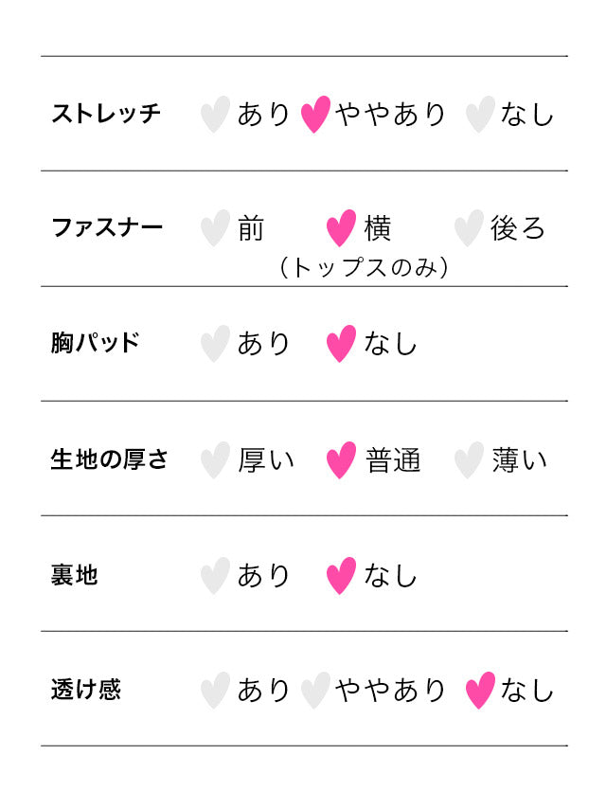Select the 薄い heart for 生地の厚さ
The height and width of the screenshot is (809, 606).
coord(469,460)
